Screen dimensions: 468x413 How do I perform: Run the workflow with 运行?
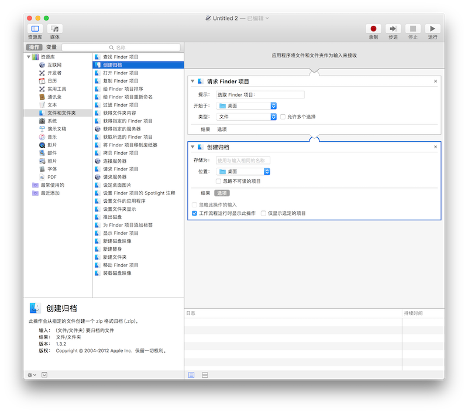(432, 29)
